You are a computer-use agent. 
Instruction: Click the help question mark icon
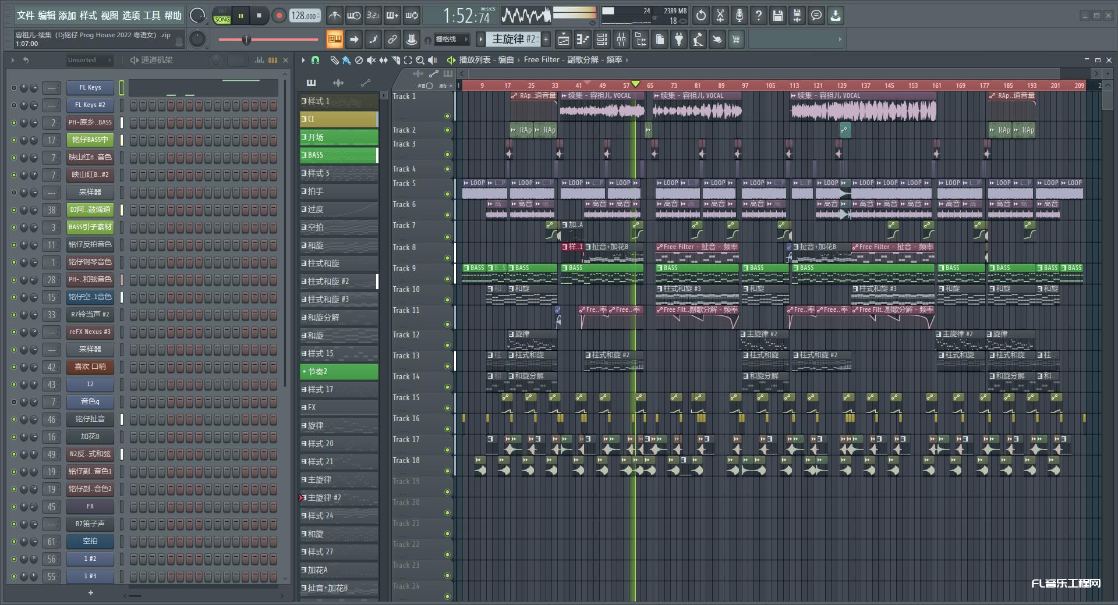[759, 16]
